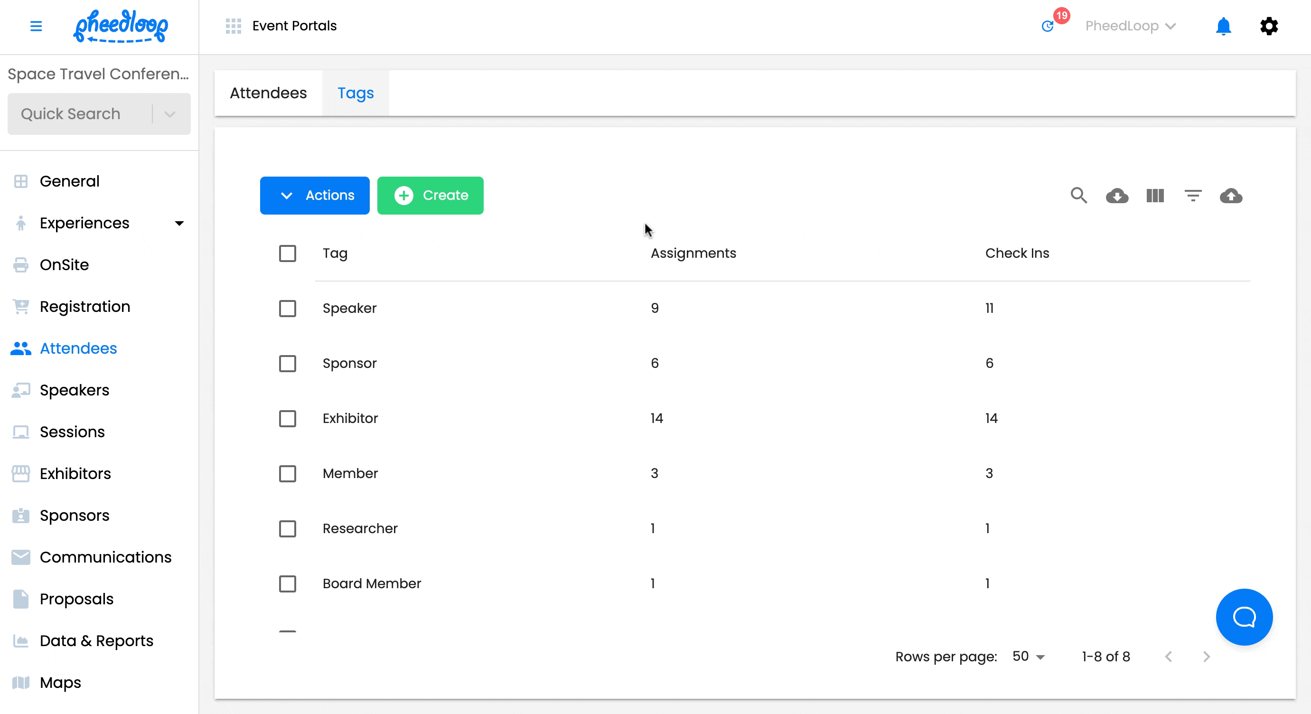Check the Exhibitor tag checkbox
The height and width of the screenshot is (714, 1311).
(x=288, y=418)
